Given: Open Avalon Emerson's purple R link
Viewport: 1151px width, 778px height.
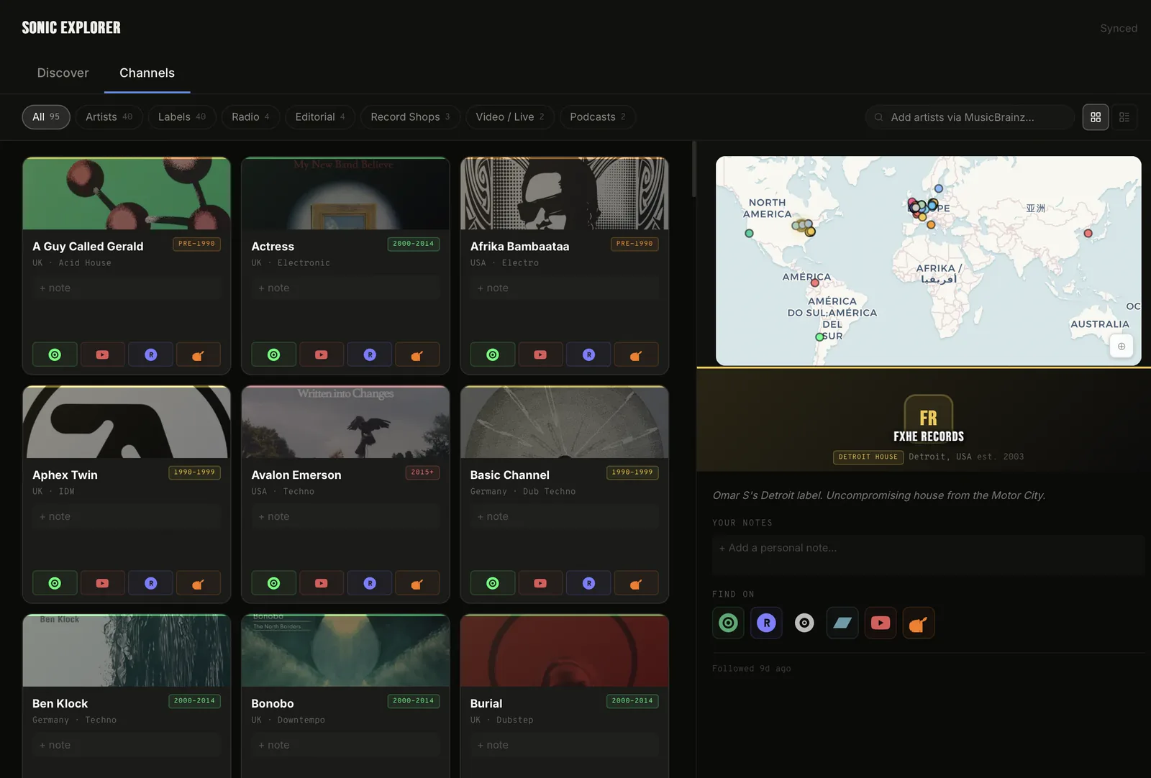Looking at the screenshot, I should click(x=370, y=583).
